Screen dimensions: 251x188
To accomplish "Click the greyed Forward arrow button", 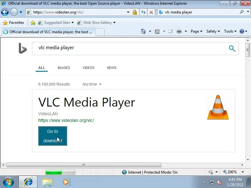I will (14, 12).
